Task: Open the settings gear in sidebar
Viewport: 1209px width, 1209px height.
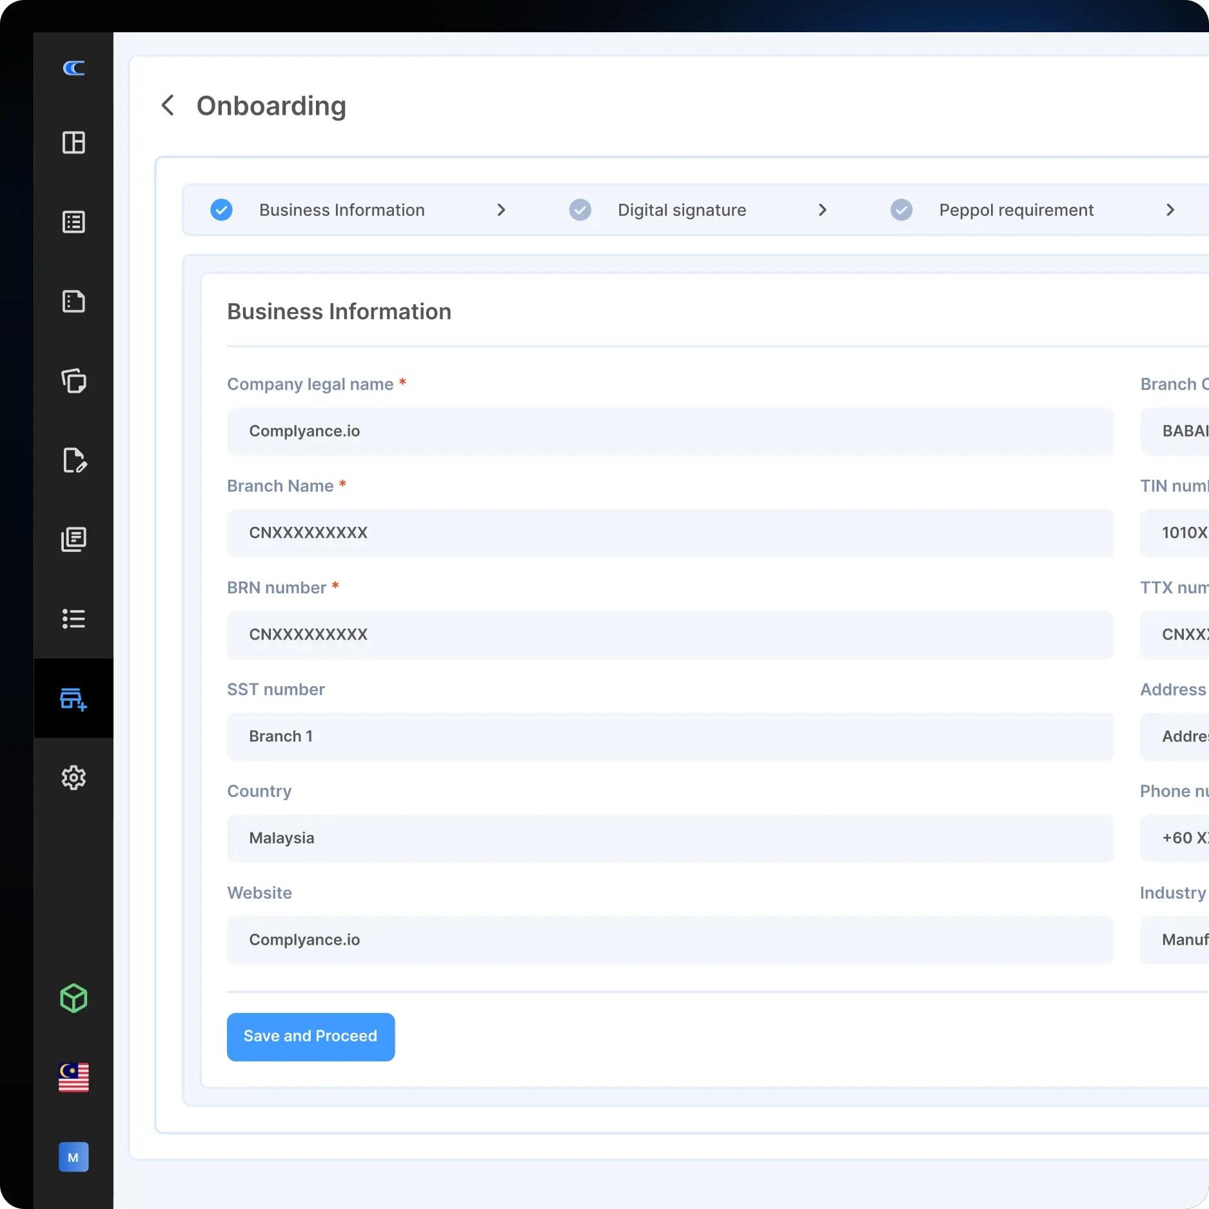Action: (x=74, y=778)
